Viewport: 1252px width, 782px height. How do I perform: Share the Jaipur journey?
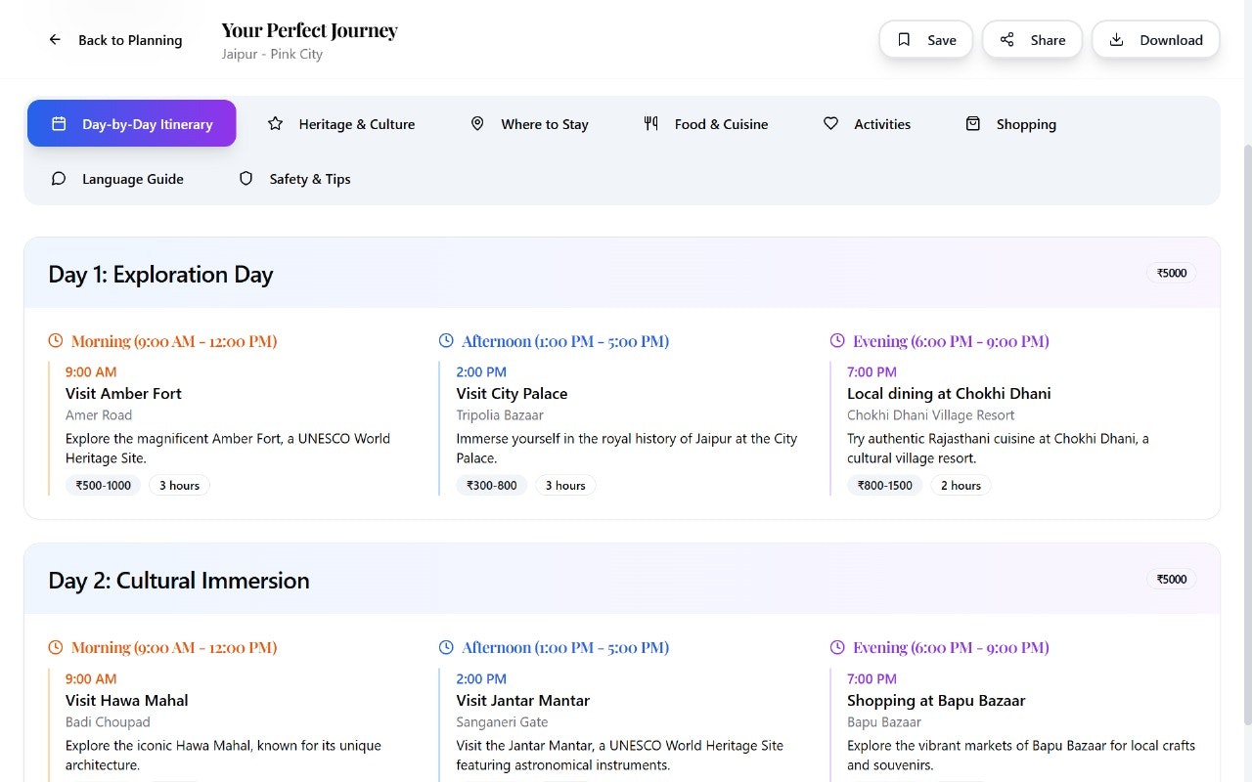pos(1032,40)
